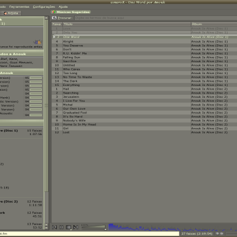This screenshot has height=237, width=237.
Task: Click the Músicas Sugeridas button
Action: pos(71,12)
